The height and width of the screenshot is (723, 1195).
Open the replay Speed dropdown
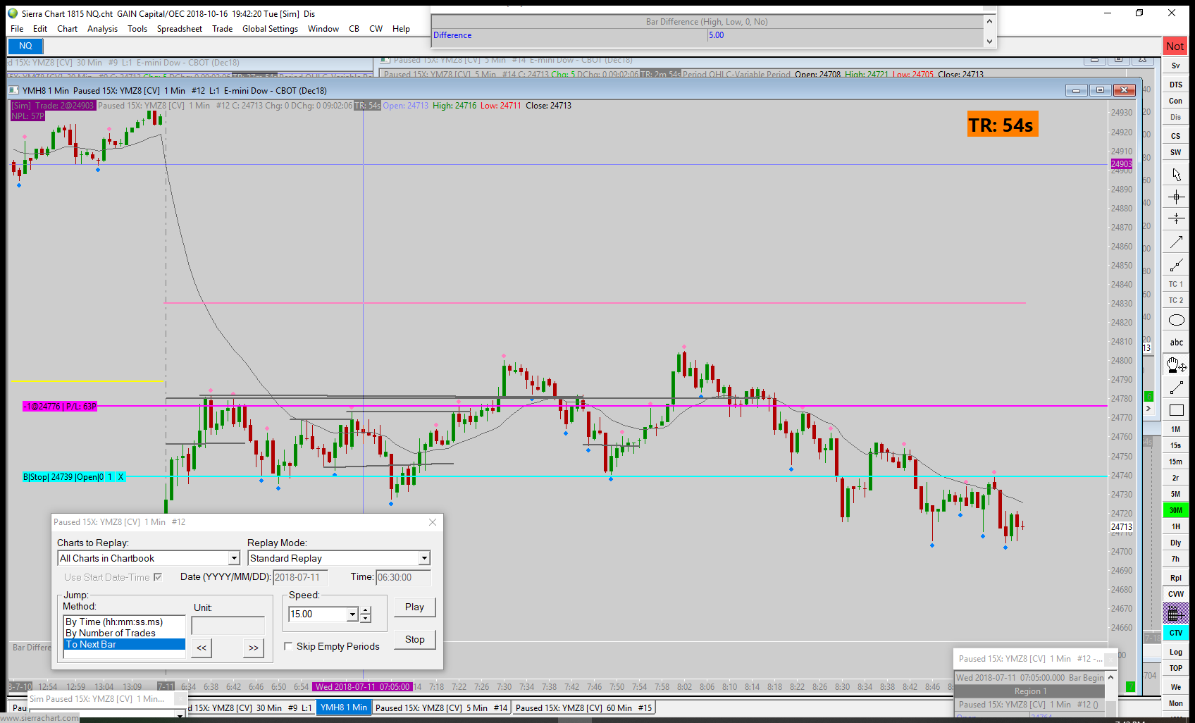coord(352,614)
